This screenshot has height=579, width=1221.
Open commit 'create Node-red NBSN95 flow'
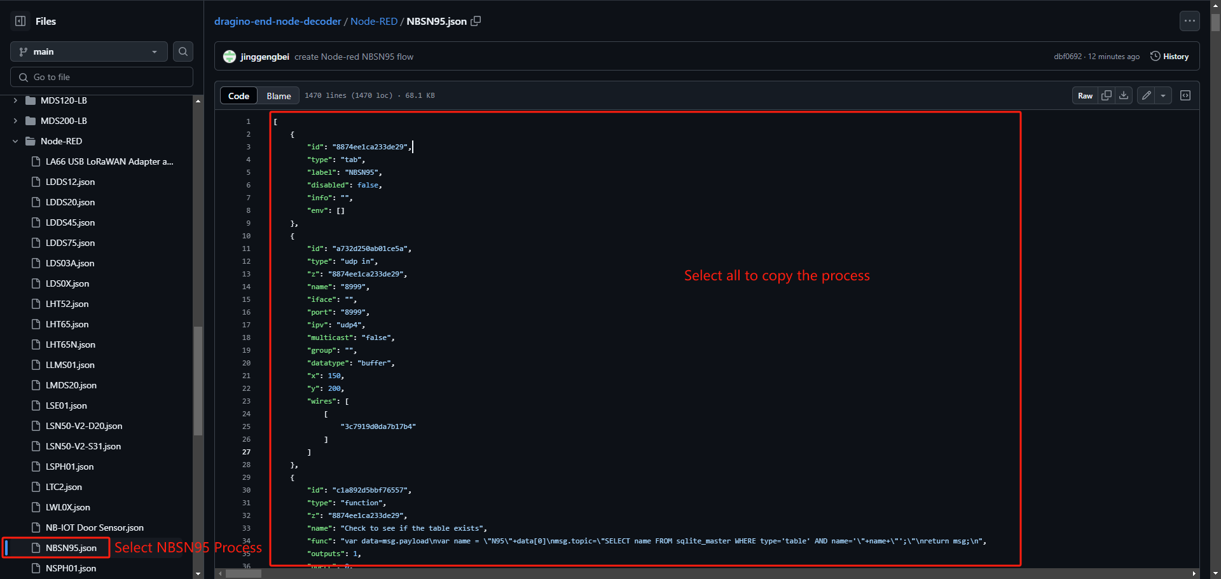(354, 57)
